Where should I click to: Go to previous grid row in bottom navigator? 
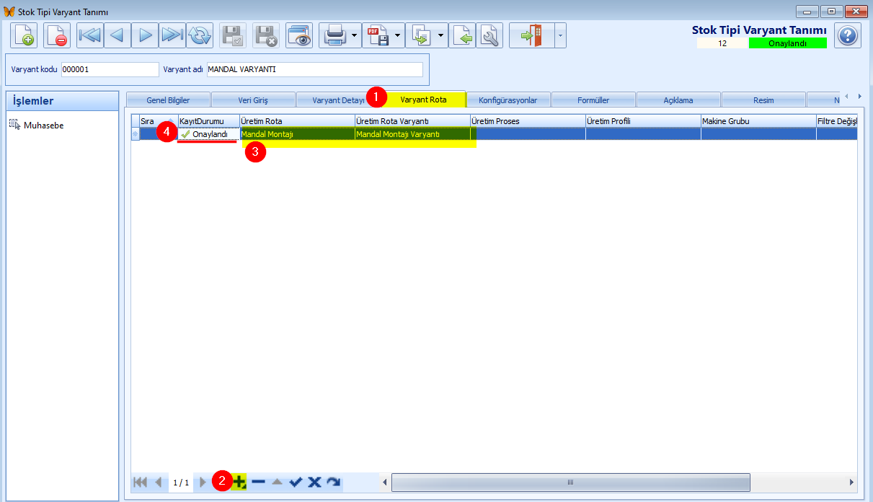(x=159, y=482)
